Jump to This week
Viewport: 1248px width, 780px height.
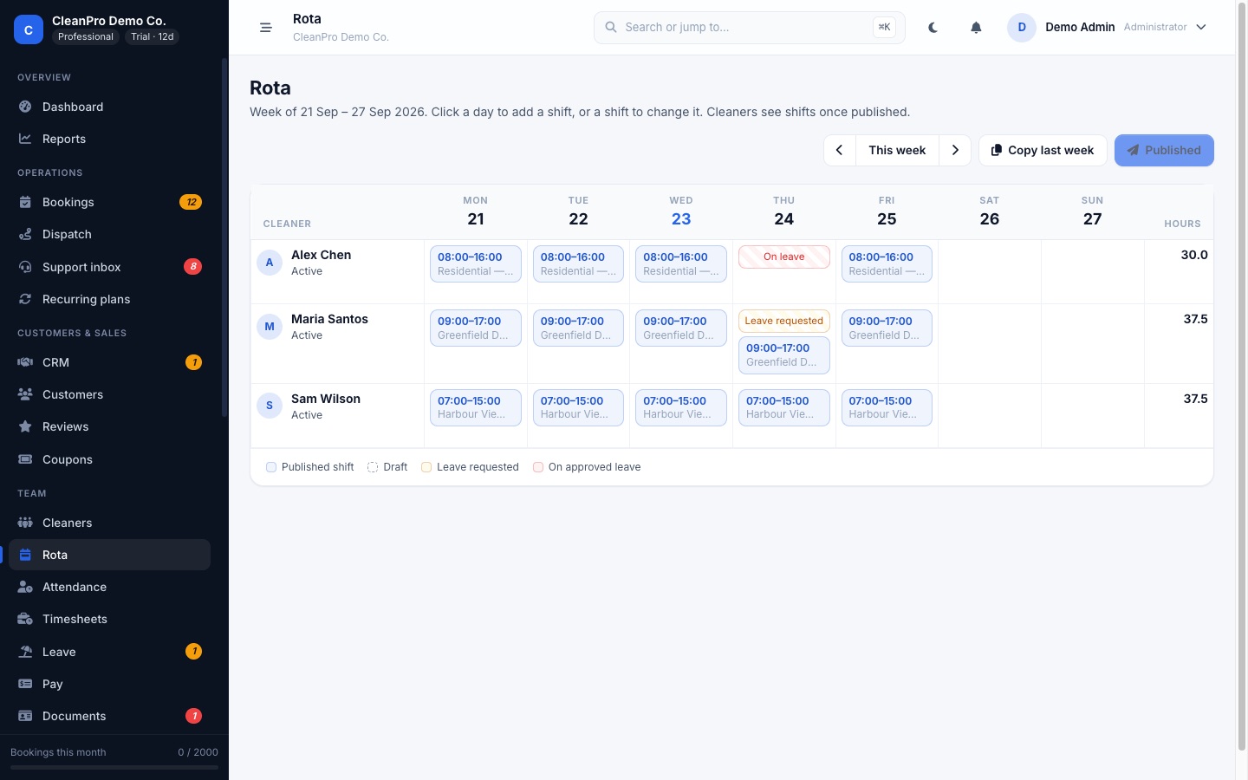[897, 150]
